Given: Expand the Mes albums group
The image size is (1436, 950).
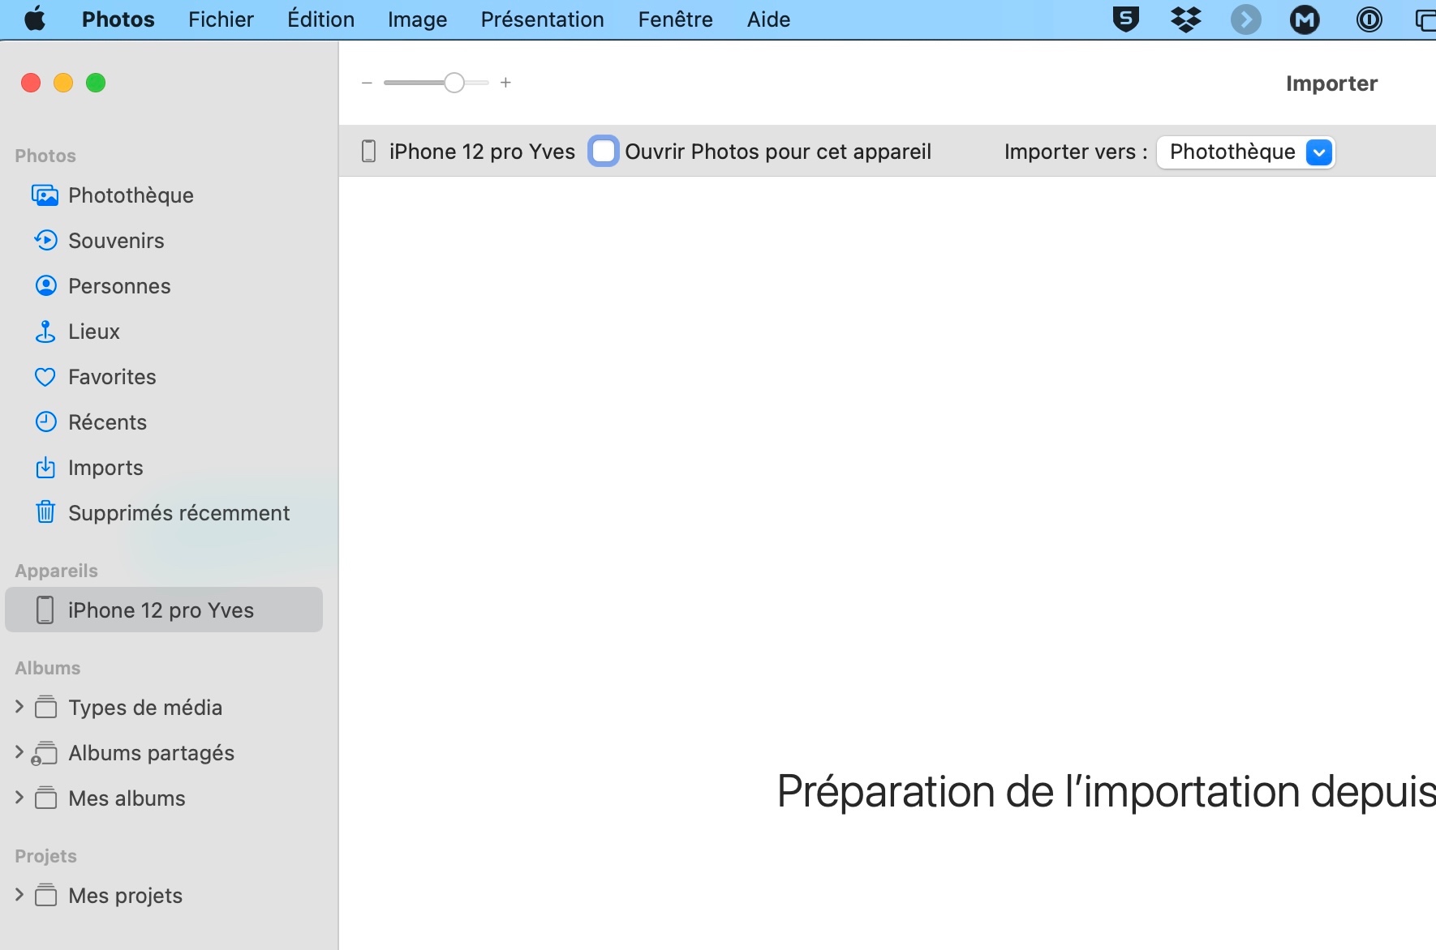Looking at the screenshot, I should 19,798.
